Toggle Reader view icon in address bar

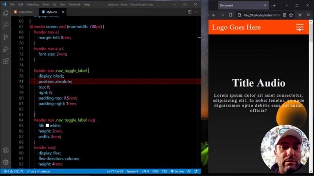point(285,15)
